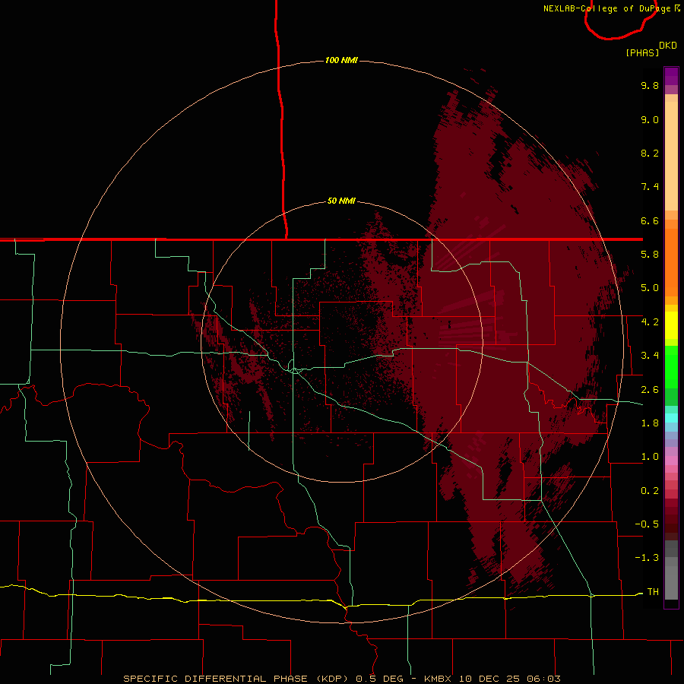Click the 7.4 value on the color scale

(x=650, y=187)
